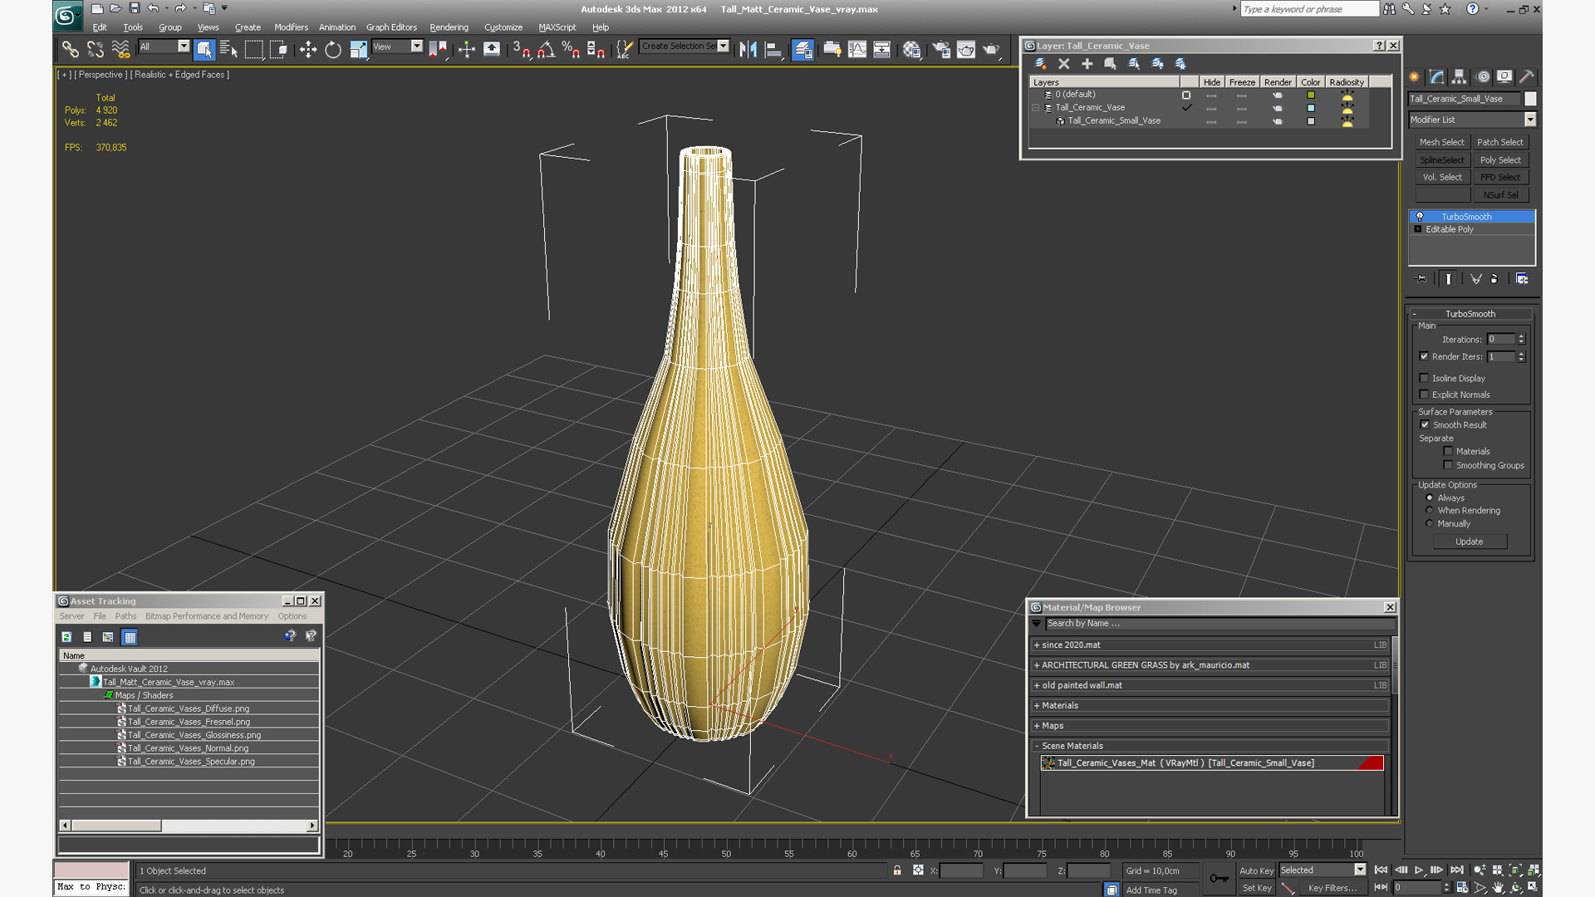Click the Select and Link tool

[71, 50]
